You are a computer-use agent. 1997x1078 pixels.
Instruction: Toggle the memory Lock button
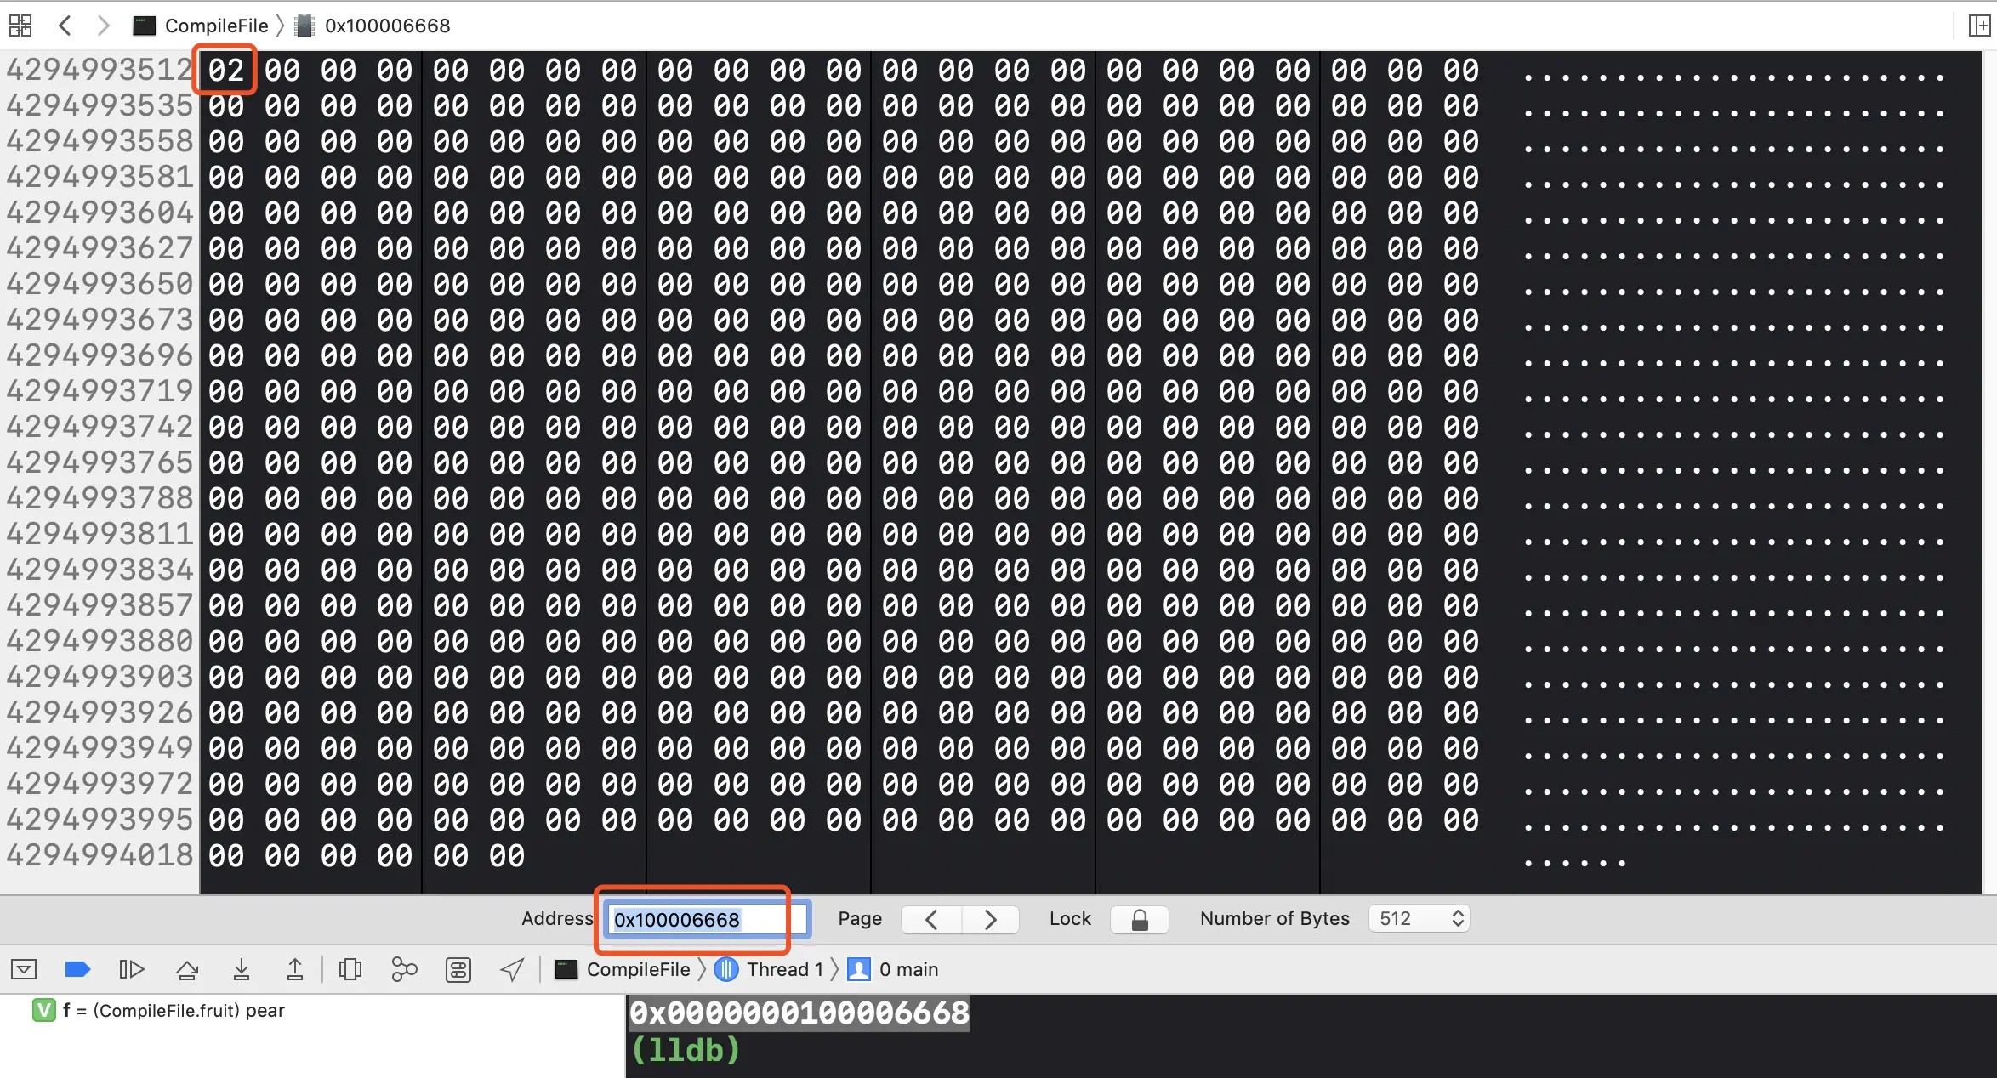1140,919
